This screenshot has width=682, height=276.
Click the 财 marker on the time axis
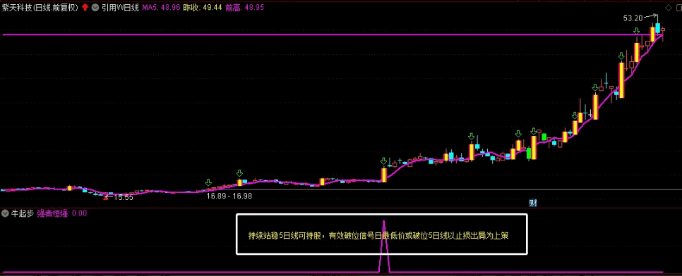pos(533,203)
